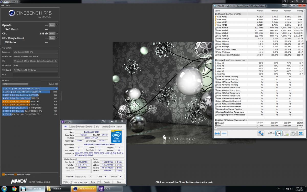The height and width of the screenshot is (192, 307).
Task: Switch to CPU-Z Caches tab
Action: click(73, 127)
